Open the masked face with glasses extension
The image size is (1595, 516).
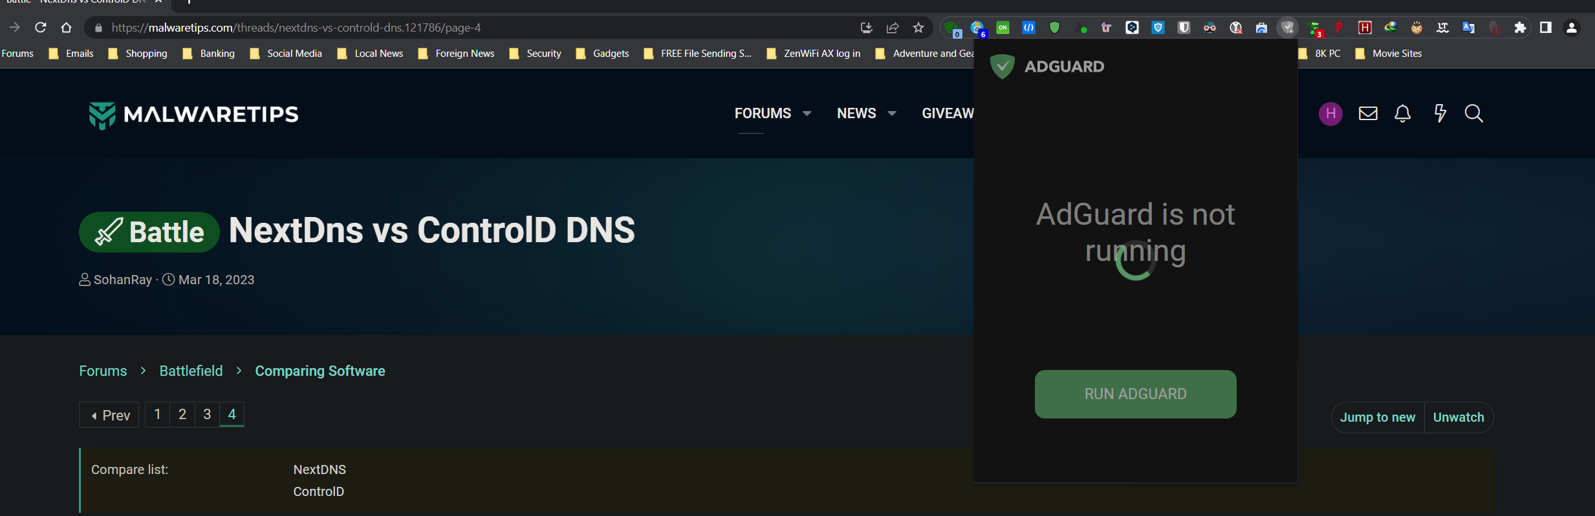1210,28
